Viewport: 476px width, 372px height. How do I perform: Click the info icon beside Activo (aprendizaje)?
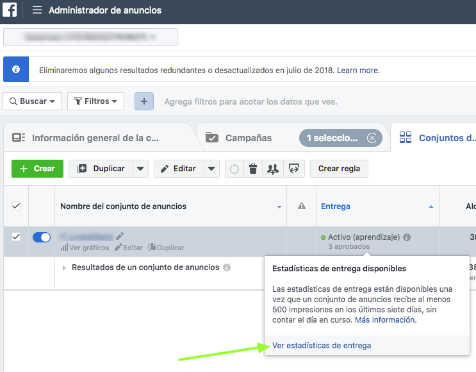407,237
